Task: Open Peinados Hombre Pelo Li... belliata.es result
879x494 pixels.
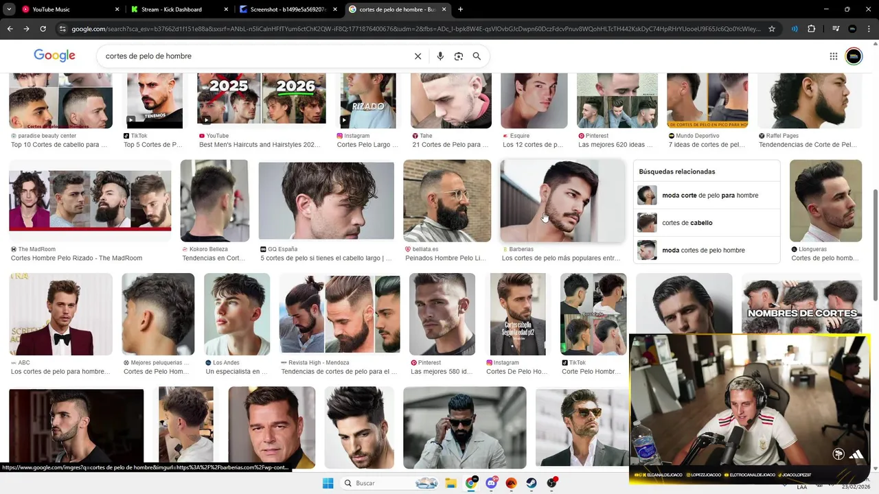Action: click(x=446, y=258)
